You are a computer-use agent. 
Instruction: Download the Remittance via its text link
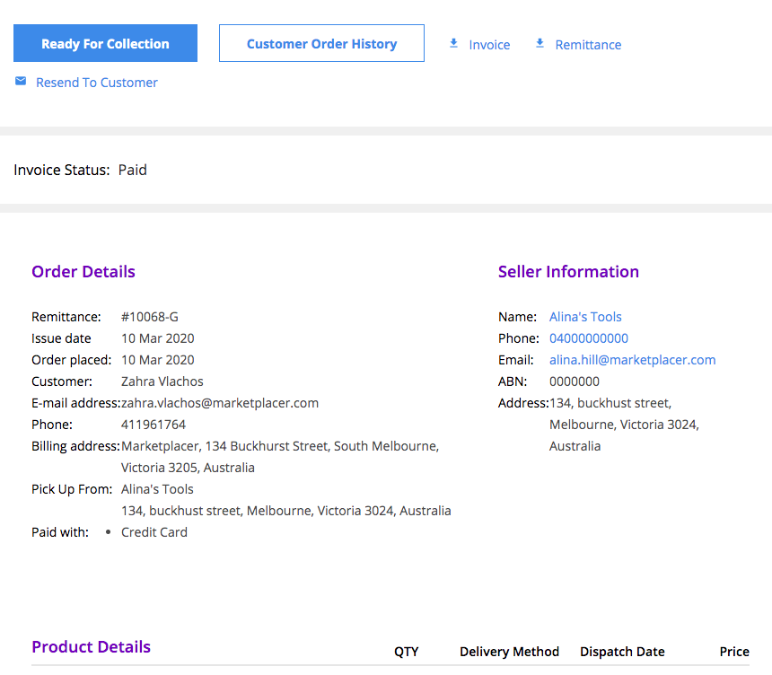(x=588, y=45)
